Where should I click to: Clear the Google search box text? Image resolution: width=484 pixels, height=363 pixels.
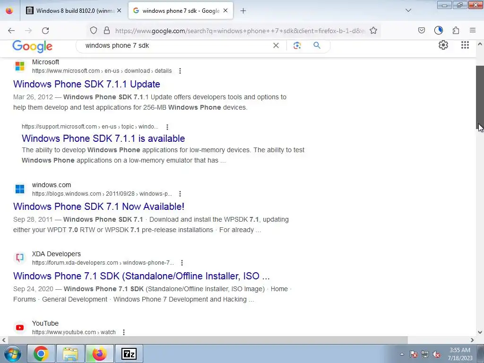[x=276, y=45]
